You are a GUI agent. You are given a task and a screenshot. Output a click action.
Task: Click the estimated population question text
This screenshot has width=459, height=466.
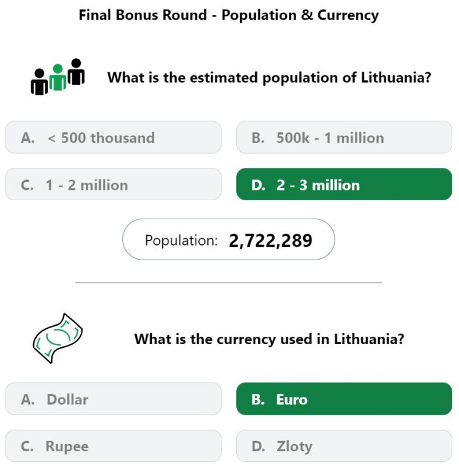point(269,78)
